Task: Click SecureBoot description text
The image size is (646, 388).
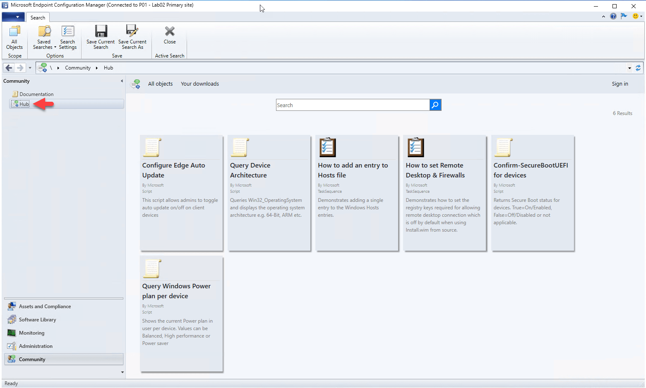Action: pyautogui.click(x=526, y=211)
